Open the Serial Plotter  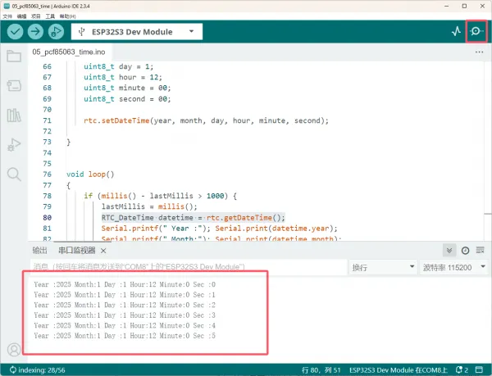(x=456, y=31)
